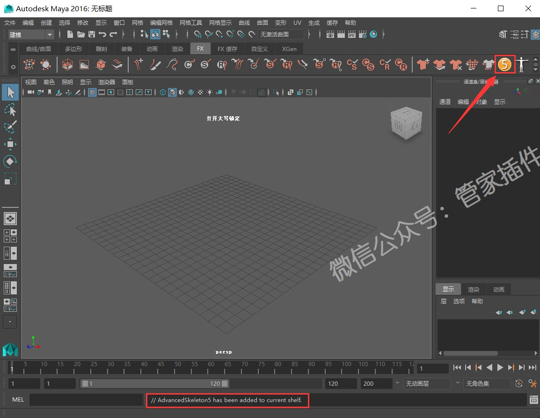Undo the last action in toolbar

pyautogui.click(x=102, y=34)
